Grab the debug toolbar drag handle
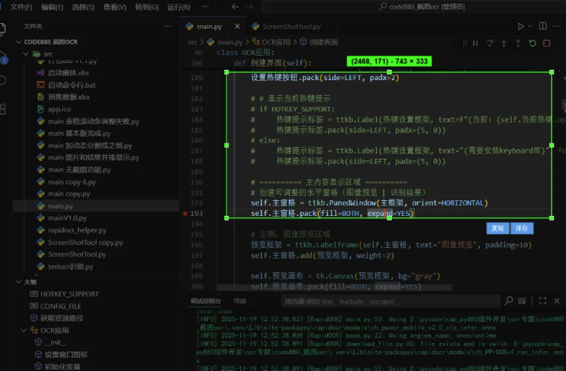 point(464,43)
